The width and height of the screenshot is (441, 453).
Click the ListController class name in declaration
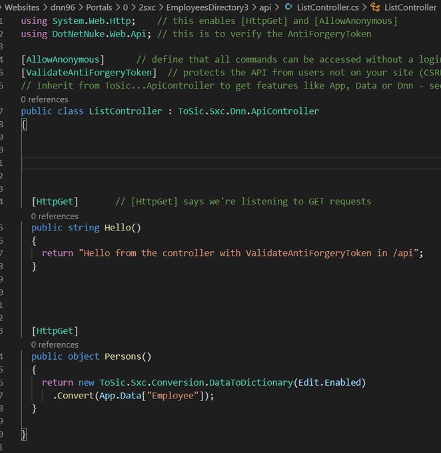tap(125, 111)
